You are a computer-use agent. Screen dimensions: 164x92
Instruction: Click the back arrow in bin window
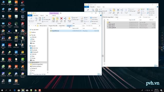pos(29,26)
